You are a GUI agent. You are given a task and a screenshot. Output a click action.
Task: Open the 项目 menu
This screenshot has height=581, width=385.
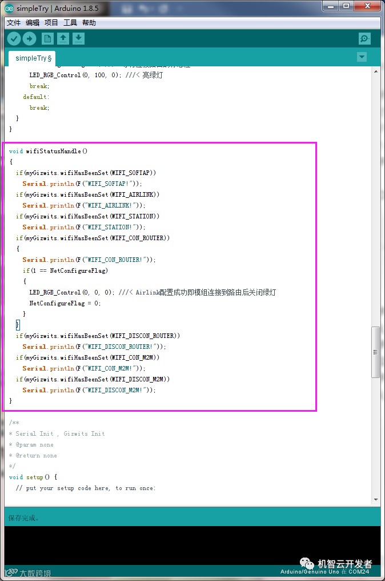click(51, 23)
